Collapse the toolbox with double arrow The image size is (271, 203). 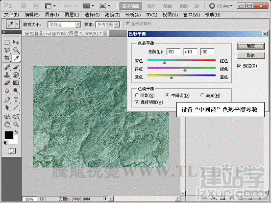tap(4, 32)
